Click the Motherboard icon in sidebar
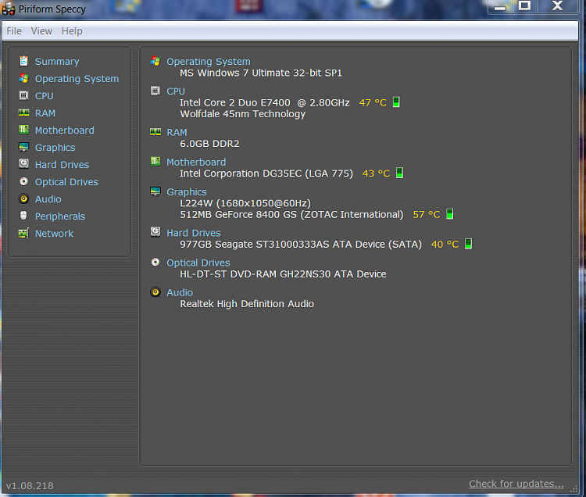 pyautogui.click(x=23, y=130)
